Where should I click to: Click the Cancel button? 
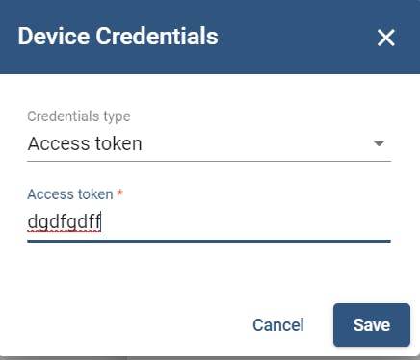click(278, 325)
